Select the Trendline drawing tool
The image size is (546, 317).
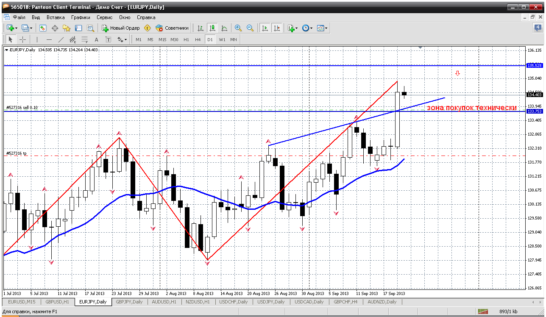(61, 39)
